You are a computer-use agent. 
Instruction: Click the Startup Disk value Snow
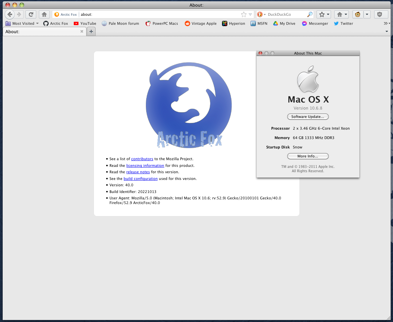[x=297, y=147]
